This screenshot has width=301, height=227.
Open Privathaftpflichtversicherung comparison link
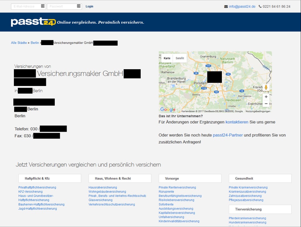[37, 187]
